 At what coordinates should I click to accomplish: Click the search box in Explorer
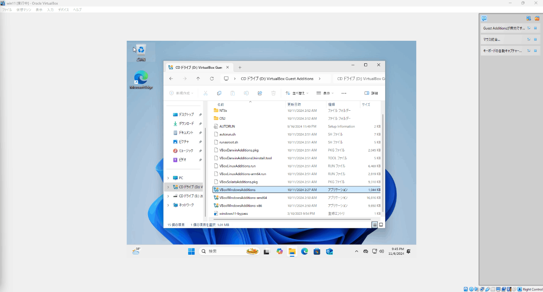(359, 78)
